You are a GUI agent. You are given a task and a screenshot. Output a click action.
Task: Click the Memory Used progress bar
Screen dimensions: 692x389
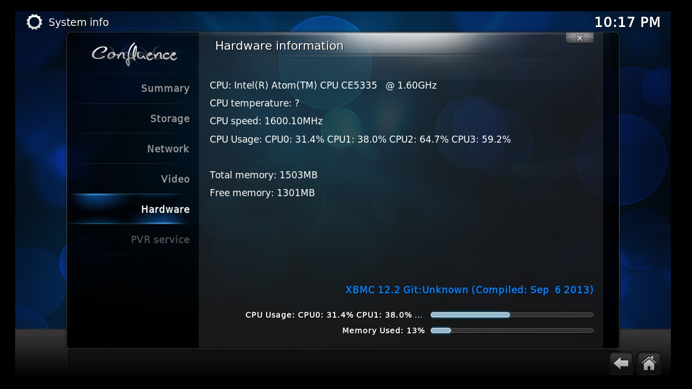[512, 331]
